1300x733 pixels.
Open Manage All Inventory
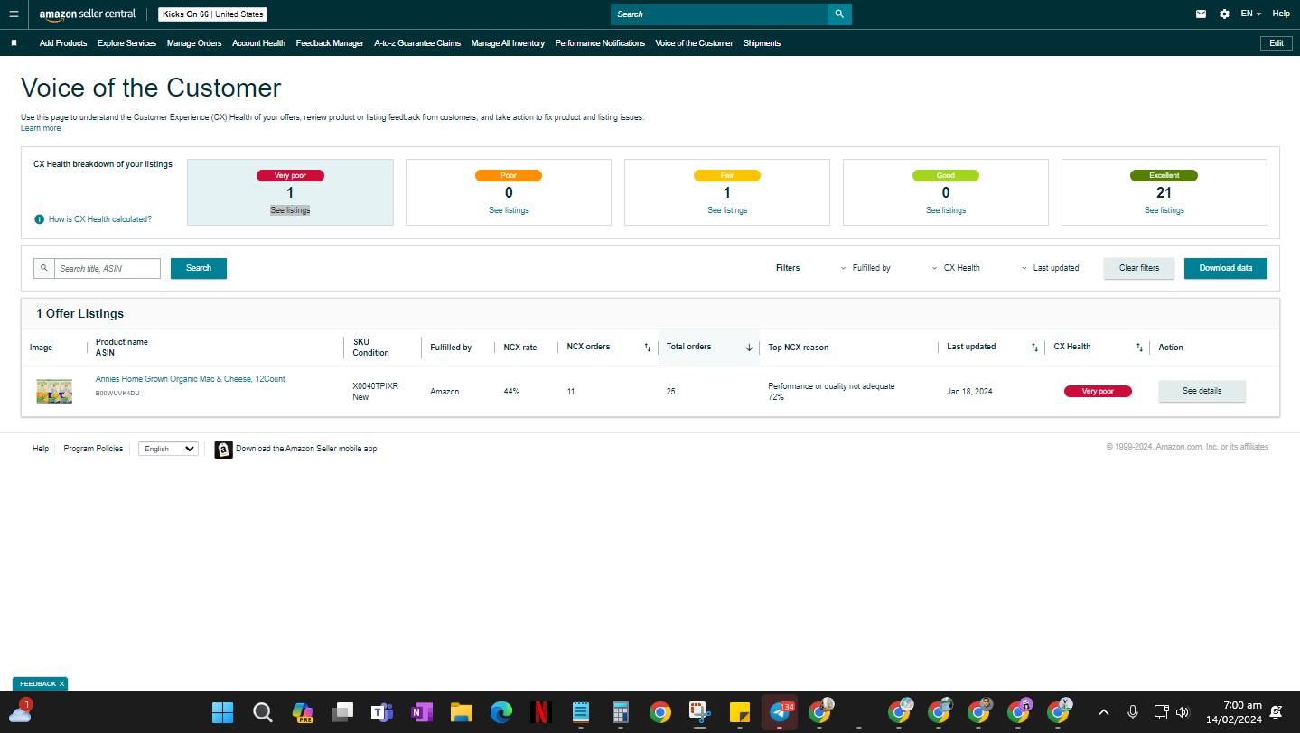[508, 43]
